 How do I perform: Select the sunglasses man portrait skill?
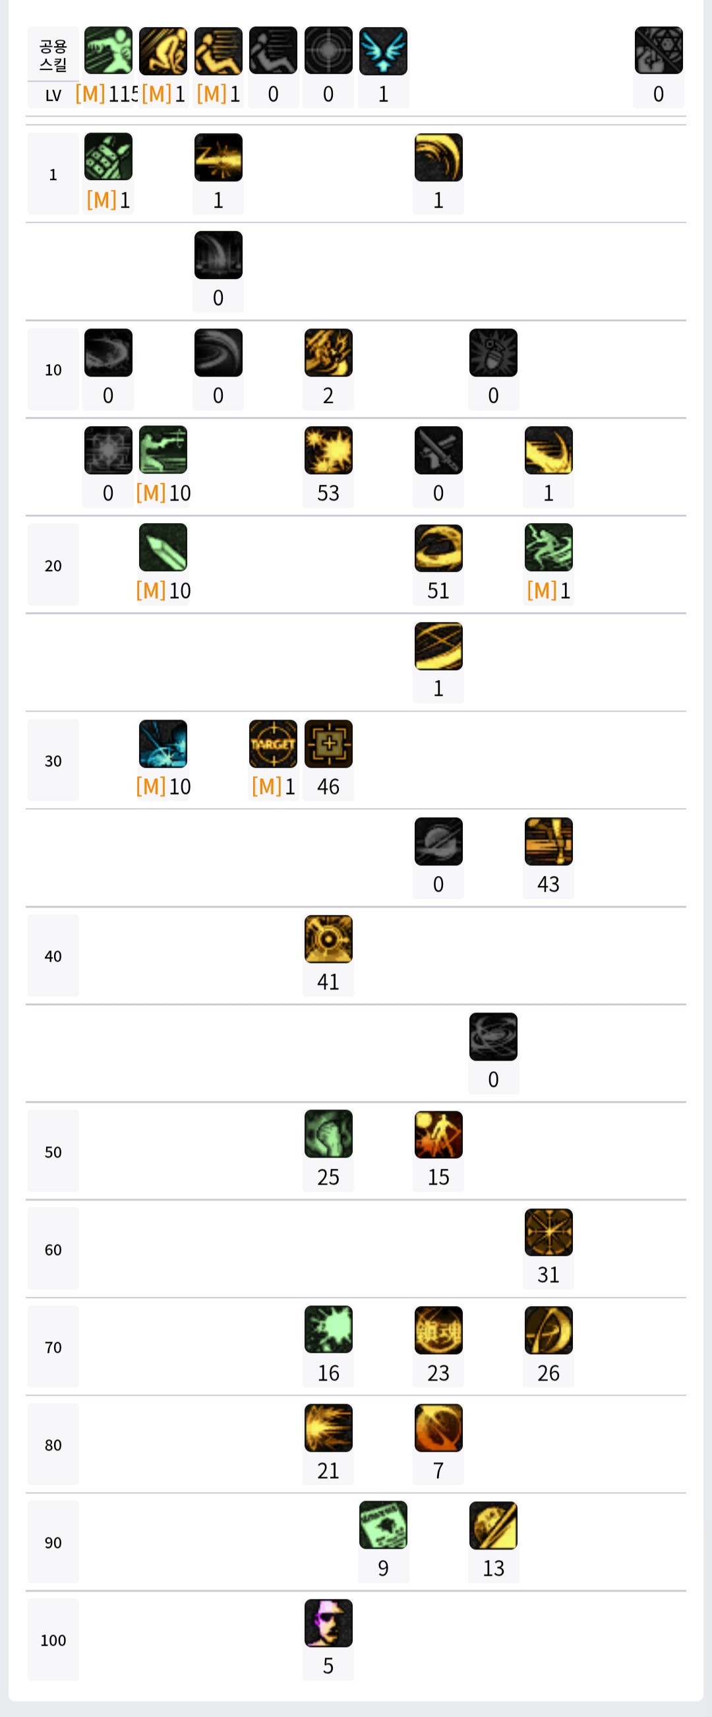click(x=328, y=1623)
